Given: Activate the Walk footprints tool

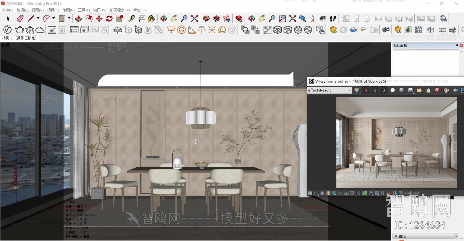Looking at the screenshot, I should pyautogui.click(x=333, y=19).
